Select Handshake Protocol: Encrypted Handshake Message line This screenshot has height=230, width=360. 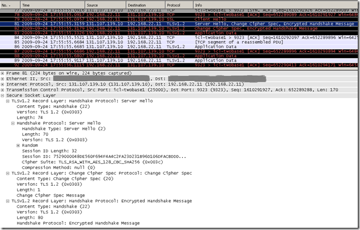78,223
